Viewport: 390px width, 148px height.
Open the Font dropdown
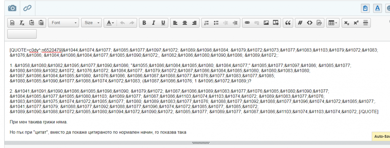click(64, 23)
